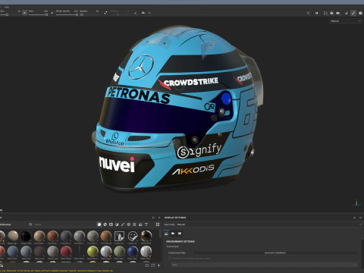Click the camera icon in top-right toolbar

(338, 13)
